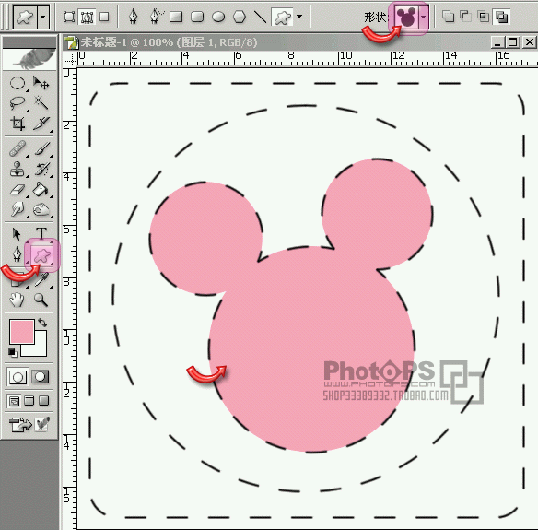Screen dimensions: 538x530
Task: Enable Fill Pixels drawing mode
Action: tap(104, 17)
